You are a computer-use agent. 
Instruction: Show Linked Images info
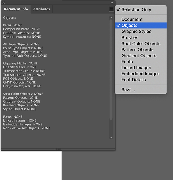click(136, 68)
